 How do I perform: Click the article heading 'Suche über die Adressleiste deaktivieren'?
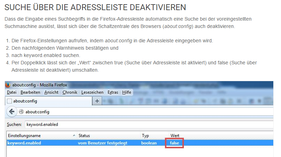95,8
